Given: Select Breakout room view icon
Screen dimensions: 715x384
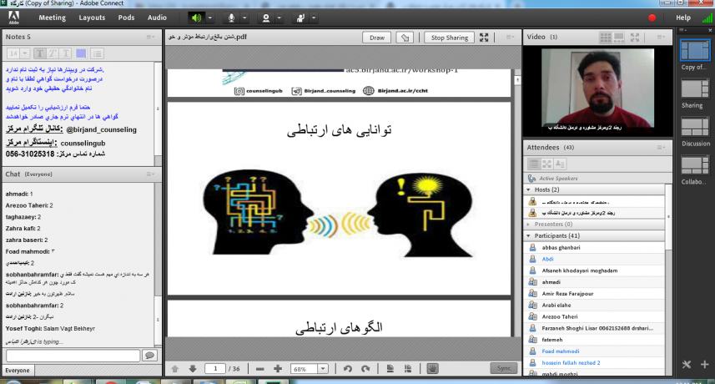Looking at the screenshot, I should pos(546,164).
